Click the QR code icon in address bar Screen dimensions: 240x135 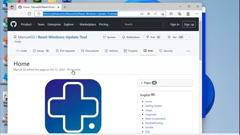[x=148, y=14]
